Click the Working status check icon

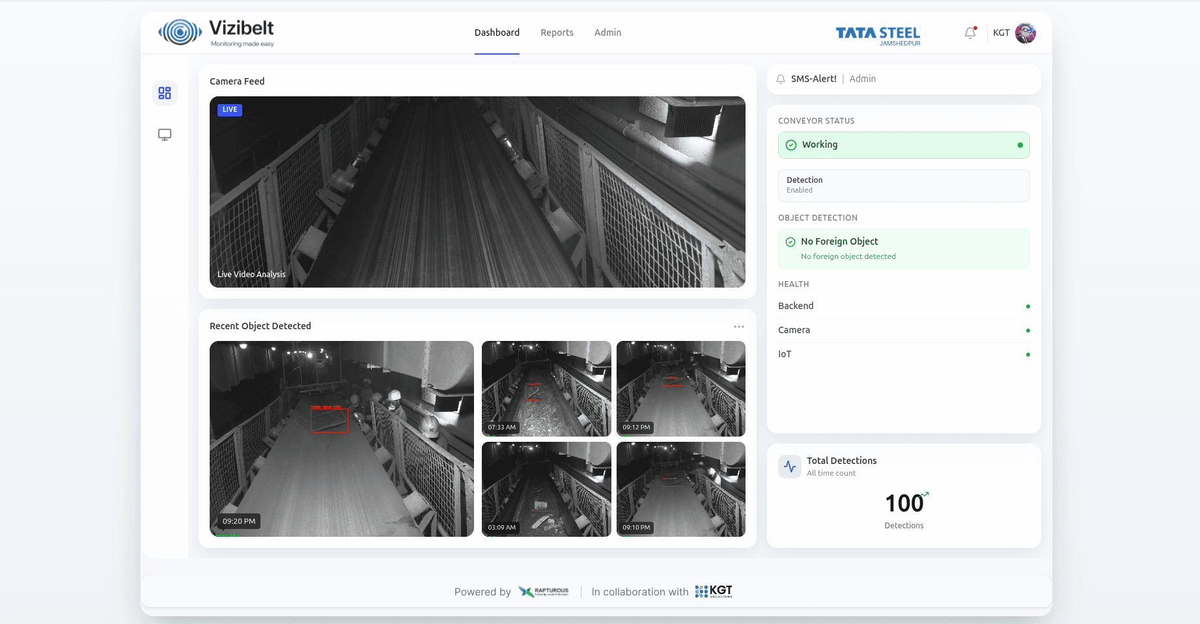tap(791, 145)
